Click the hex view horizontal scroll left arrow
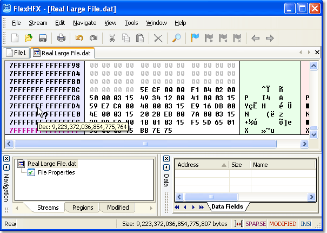This screenshot has width=327, height=233. point(9,144)
